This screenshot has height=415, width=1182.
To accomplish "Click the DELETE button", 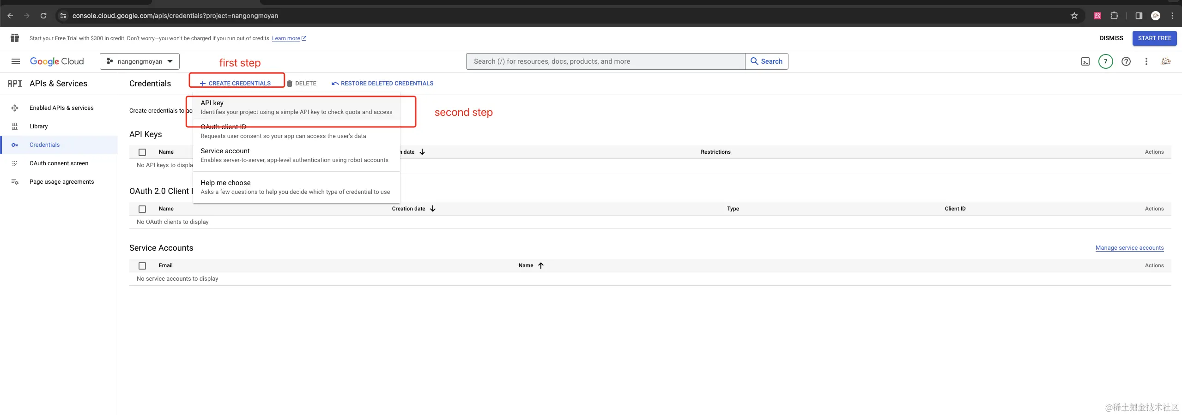I will [301, 84].
